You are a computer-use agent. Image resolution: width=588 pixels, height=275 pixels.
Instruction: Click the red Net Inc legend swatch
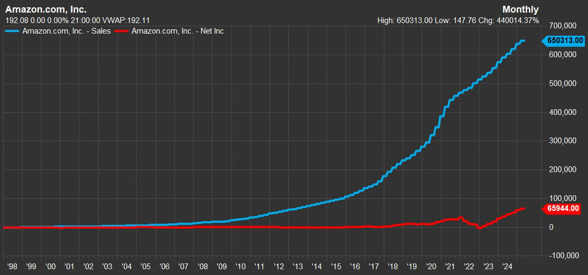[x=121, y=31]
